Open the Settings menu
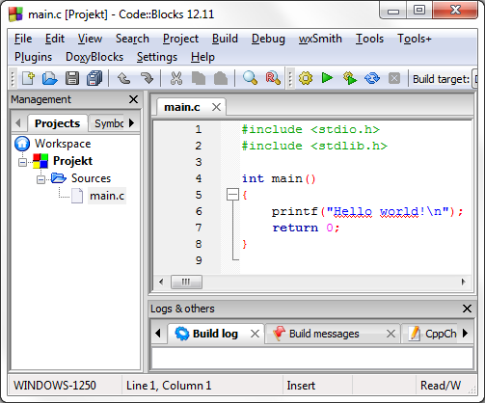Viewport: 485px width, 403px height. tap(157, 57)
